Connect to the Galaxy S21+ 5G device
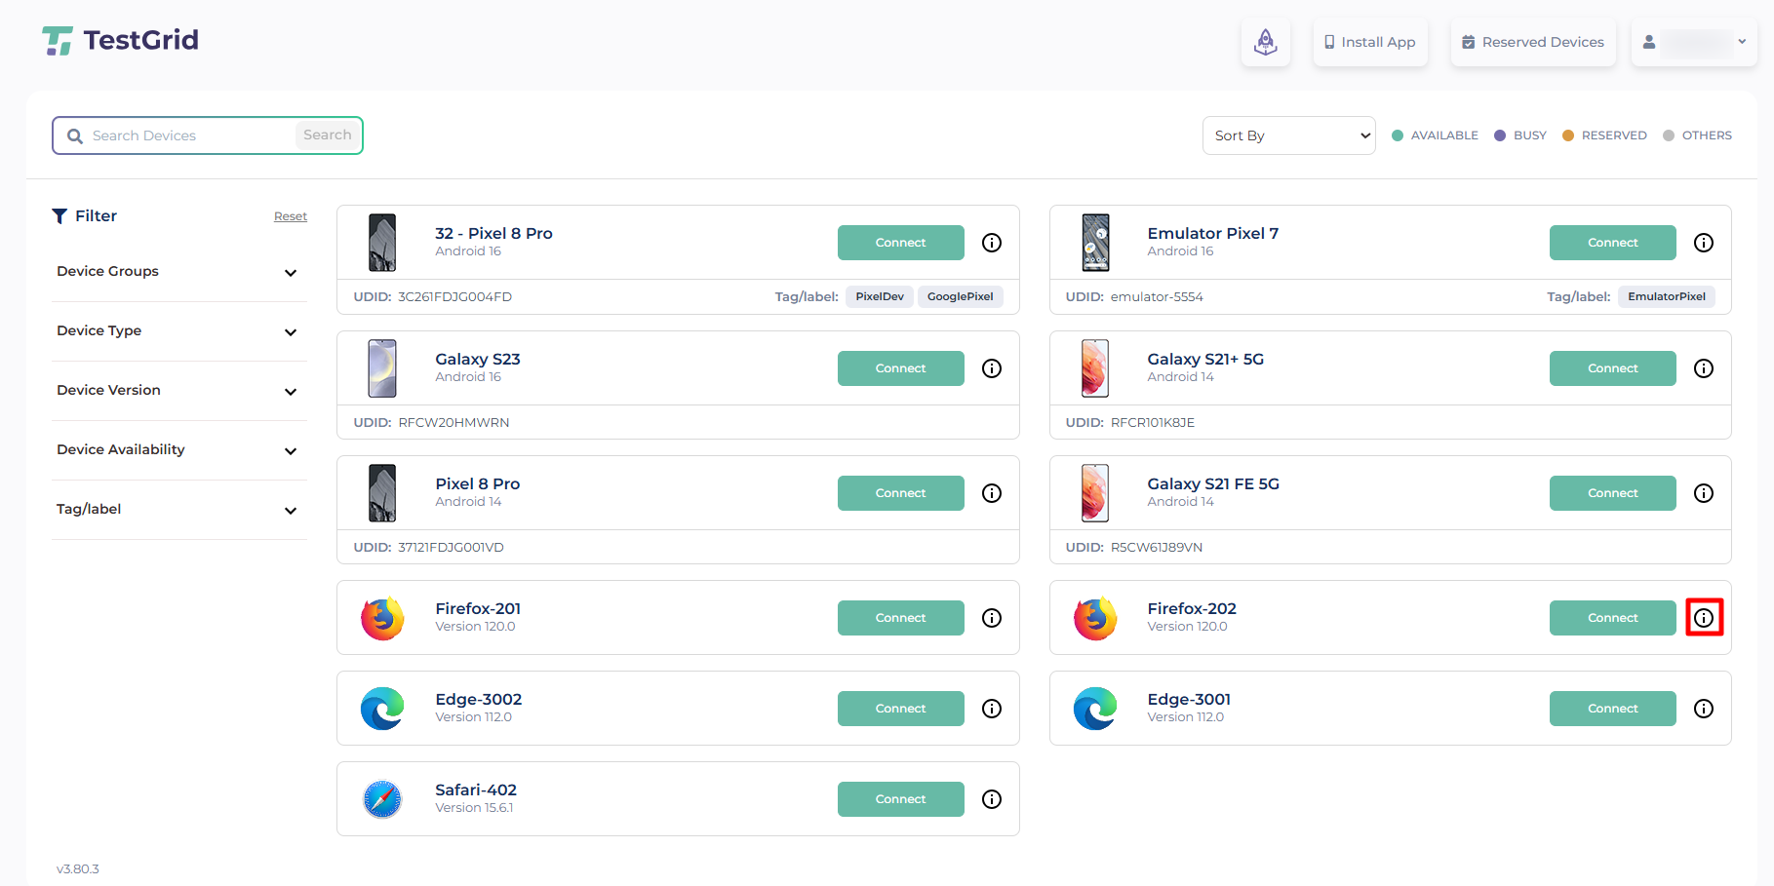The height and width of the screenshot is (886, 1774). [1612, 368]
